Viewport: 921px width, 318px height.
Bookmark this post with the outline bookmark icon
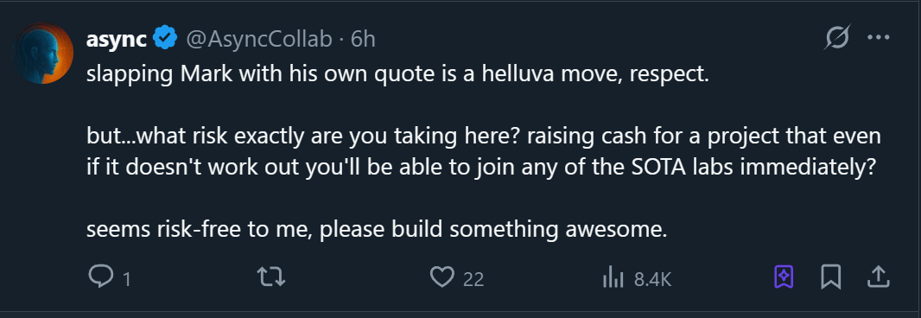click(830, 277)
